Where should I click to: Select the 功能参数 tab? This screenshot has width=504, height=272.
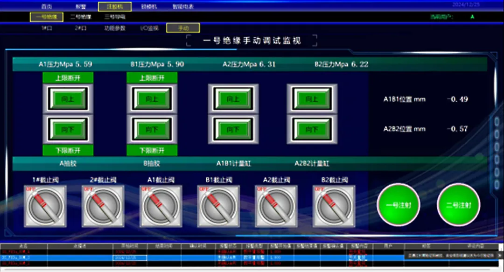[115, 28]
